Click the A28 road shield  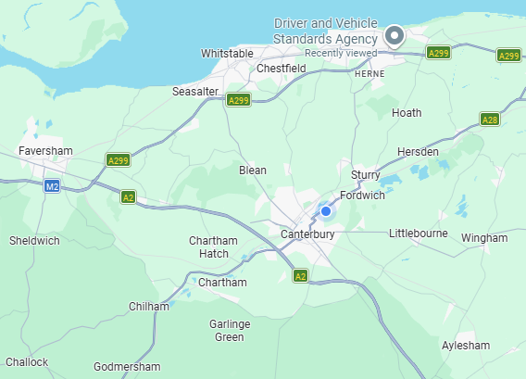[x=490, y=120]
